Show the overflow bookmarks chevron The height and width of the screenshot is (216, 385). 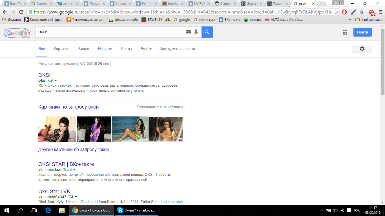[x=350, y=20]
